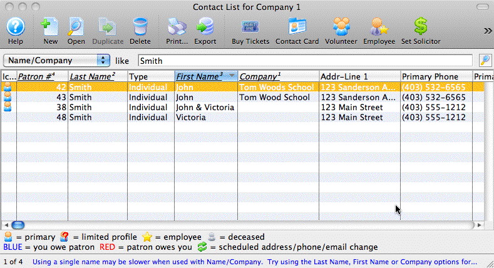Click the search text field containing Smith
Screen dimensions: 494x268
click(306, 61)
